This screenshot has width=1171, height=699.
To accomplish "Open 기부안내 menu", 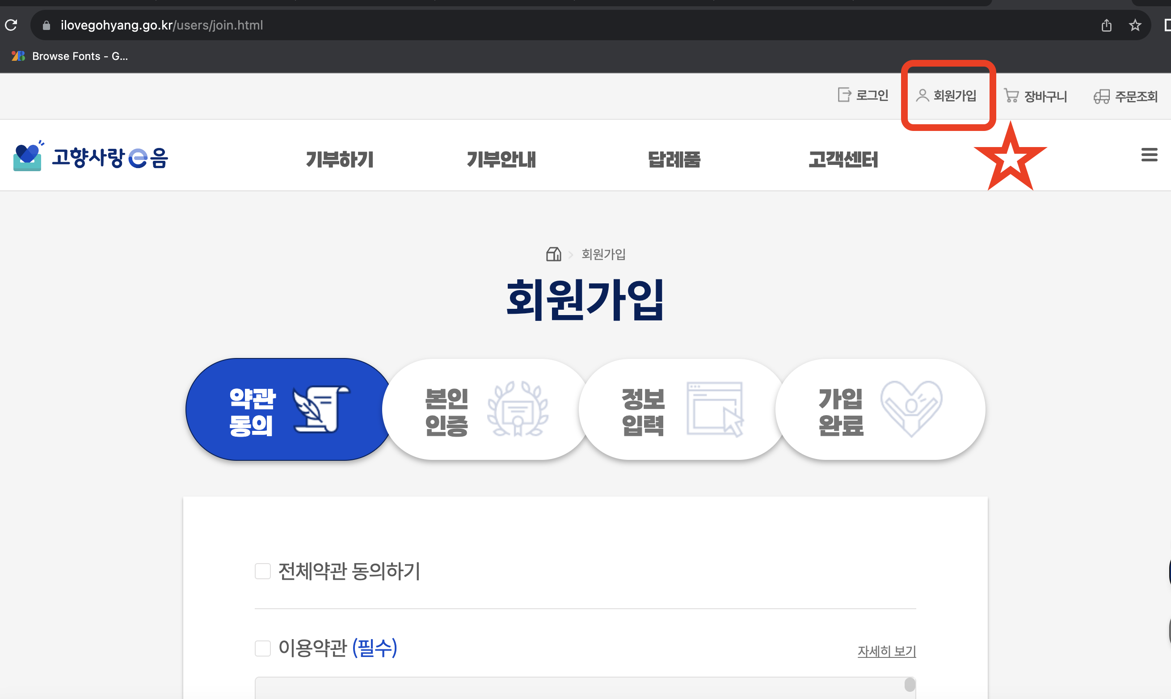I will pyautogui.click(x=501, y=159).
